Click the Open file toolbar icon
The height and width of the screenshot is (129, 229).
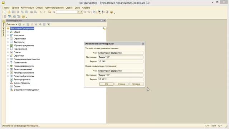pos(9,12)
